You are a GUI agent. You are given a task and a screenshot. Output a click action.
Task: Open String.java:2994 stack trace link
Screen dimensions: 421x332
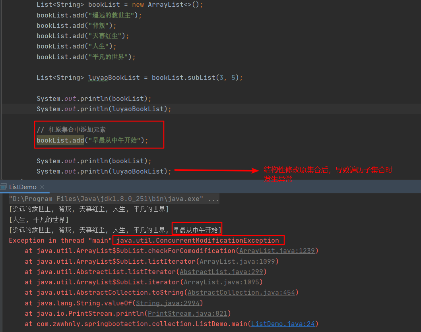pos(168,303)
